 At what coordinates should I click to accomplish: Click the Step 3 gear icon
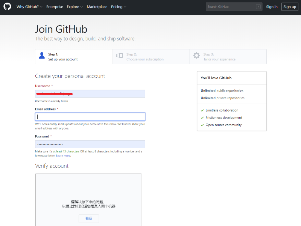tap(196, 56)
